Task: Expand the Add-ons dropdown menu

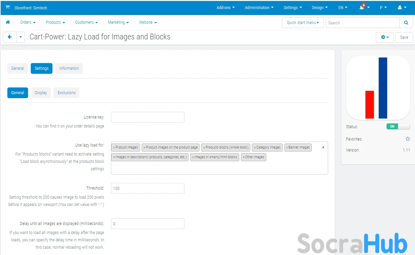Action: (226, 8)
